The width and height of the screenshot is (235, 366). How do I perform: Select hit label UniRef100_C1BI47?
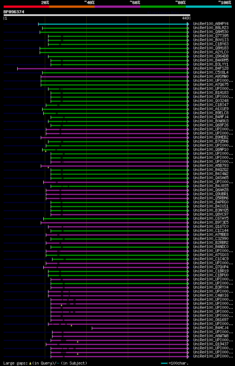211,105
